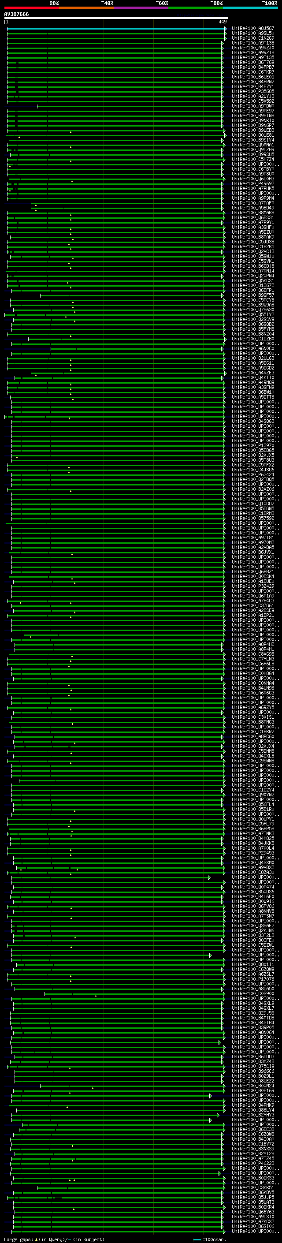
Task: Select hit label UniRef100_A9TDW0
Action: (x=253, y=106)
